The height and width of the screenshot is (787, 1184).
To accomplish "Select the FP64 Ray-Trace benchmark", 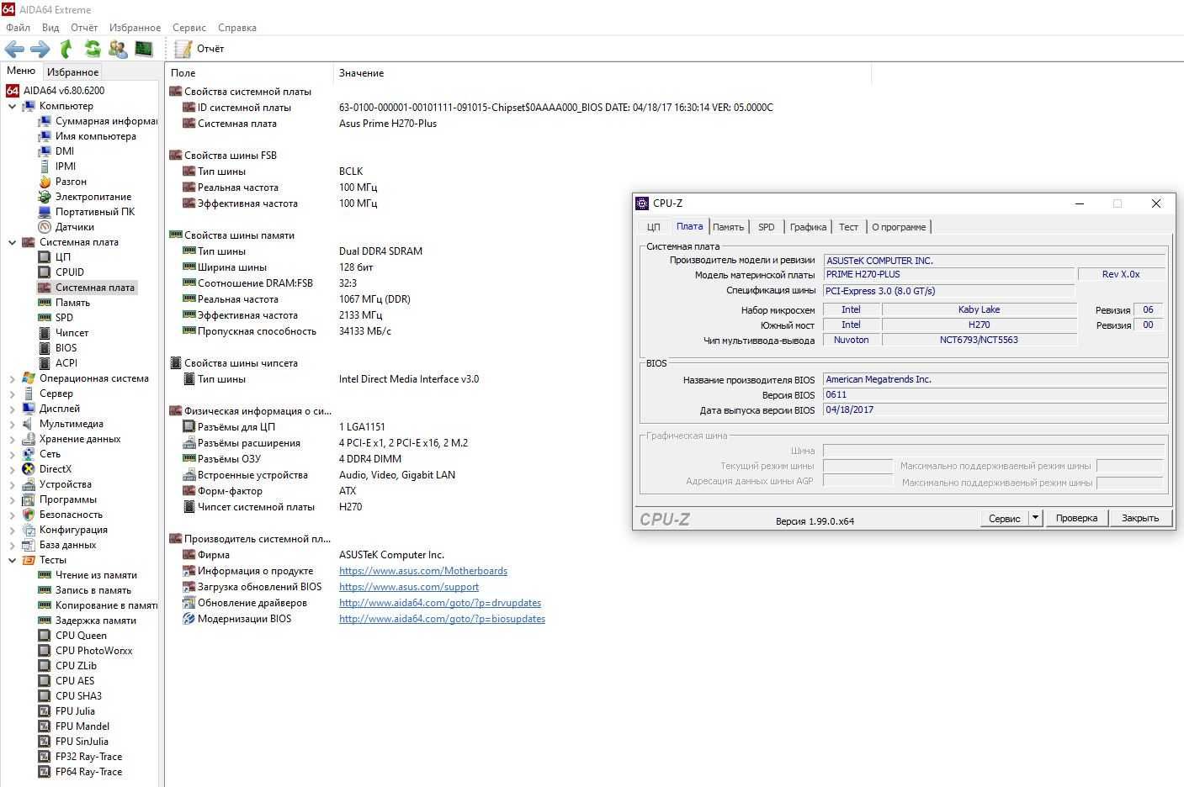I will 88,772.
